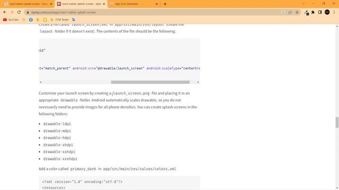Click the address bar URL
This screenshot has width=339, height=190.
64,12
